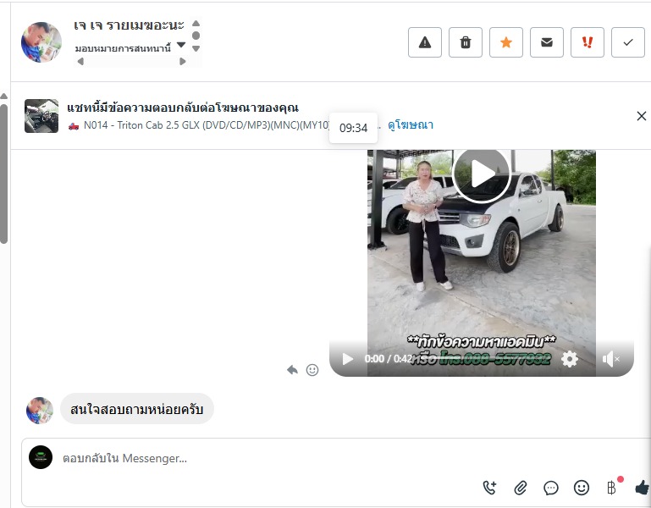651x508 pixels.
Task: Click the left pane scroll up arrow
Action: pyautogui.click(x=3, y=97)
